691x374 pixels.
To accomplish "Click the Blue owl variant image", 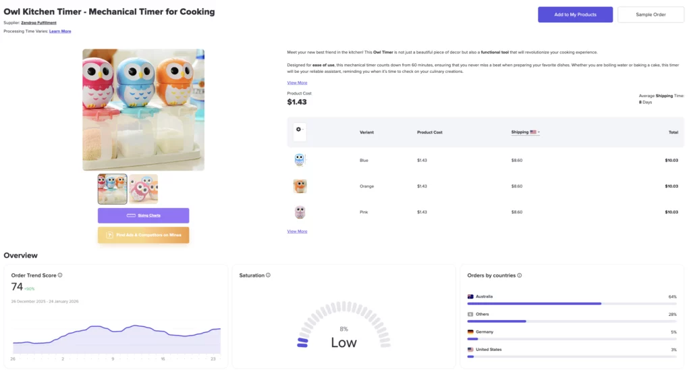I will (300, 160).
